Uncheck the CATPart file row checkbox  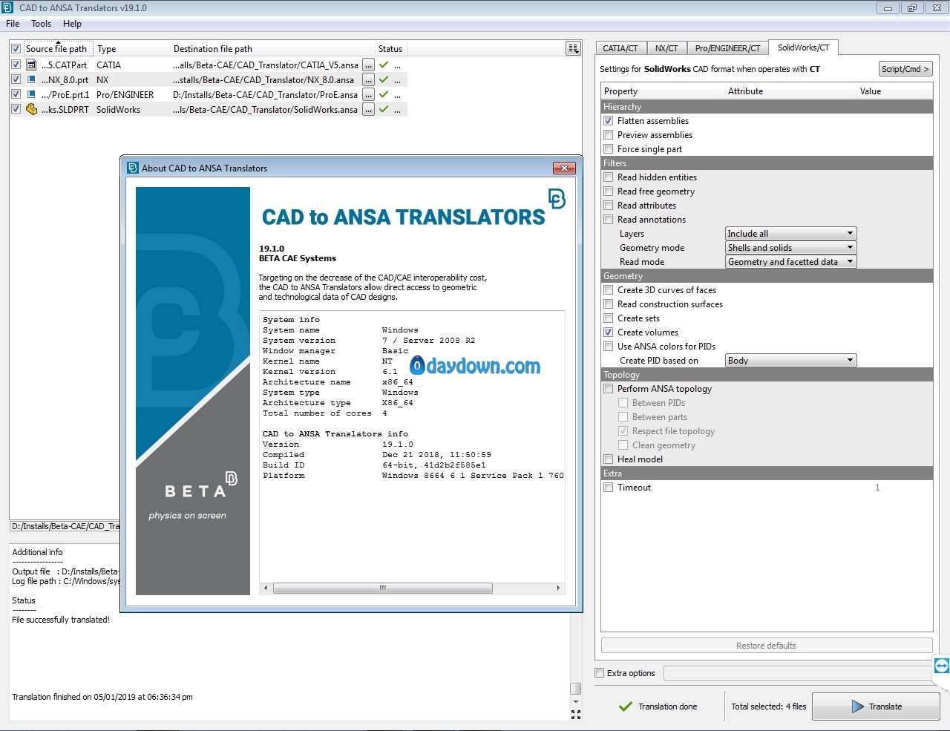(16, 65)
